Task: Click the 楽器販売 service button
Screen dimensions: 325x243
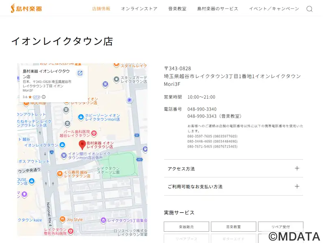Action: pos(186,227)
